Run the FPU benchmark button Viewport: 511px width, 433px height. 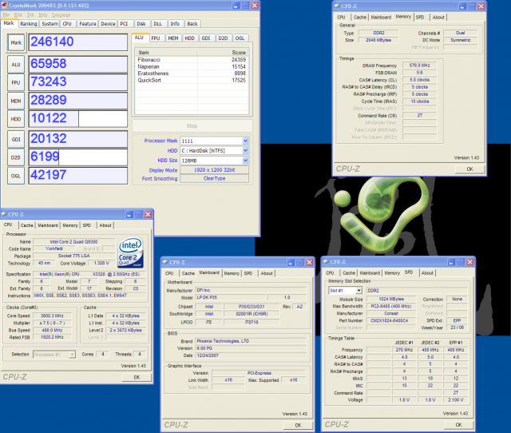16,82
